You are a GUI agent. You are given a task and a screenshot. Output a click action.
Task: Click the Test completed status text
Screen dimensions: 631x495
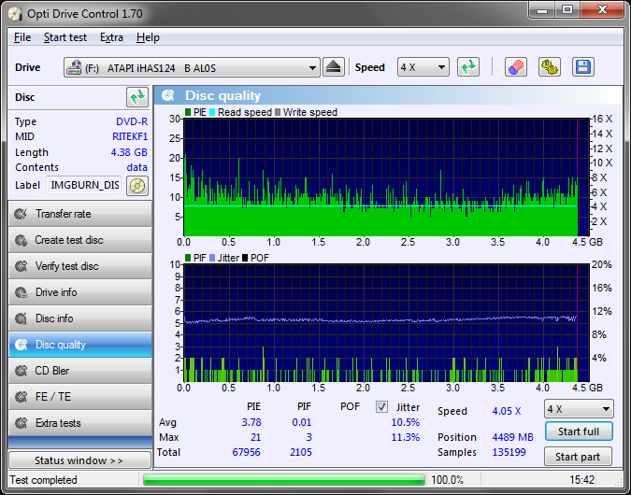click(43, 480)
